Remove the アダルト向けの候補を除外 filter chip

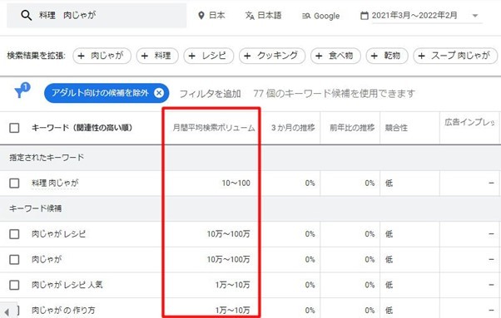pyautogui.click(x=159, y=93)
